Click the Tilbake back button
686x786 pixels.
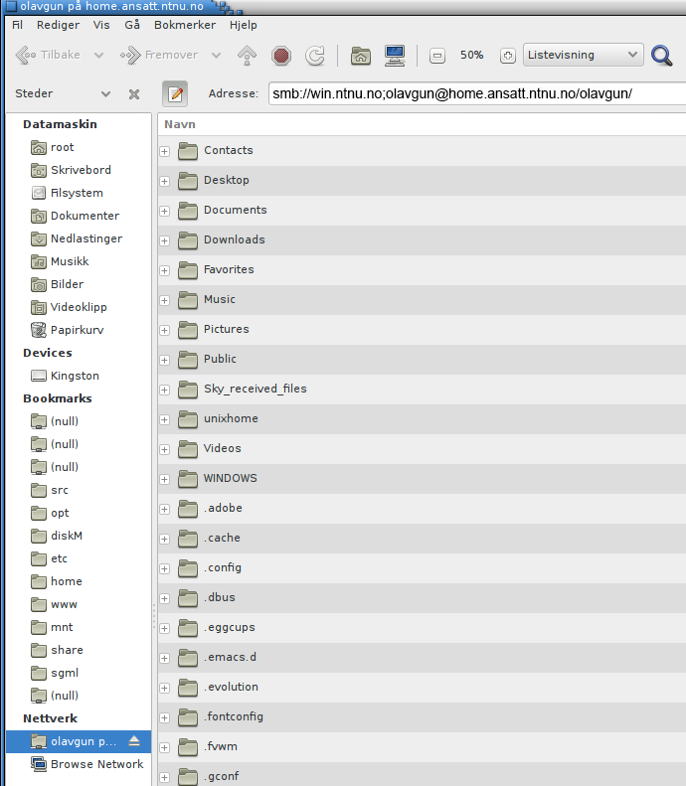pyautogui.click(x=48, y=55)
